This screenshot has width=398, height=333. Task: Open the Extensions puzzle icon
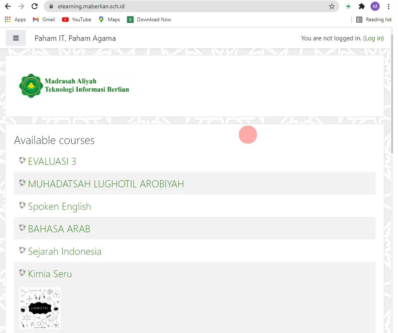tap(361, 6)
